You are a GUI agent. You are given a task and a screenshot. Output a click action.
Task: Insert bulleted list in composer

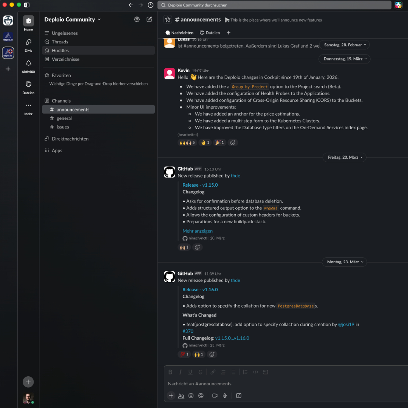[x=233, y=372]
